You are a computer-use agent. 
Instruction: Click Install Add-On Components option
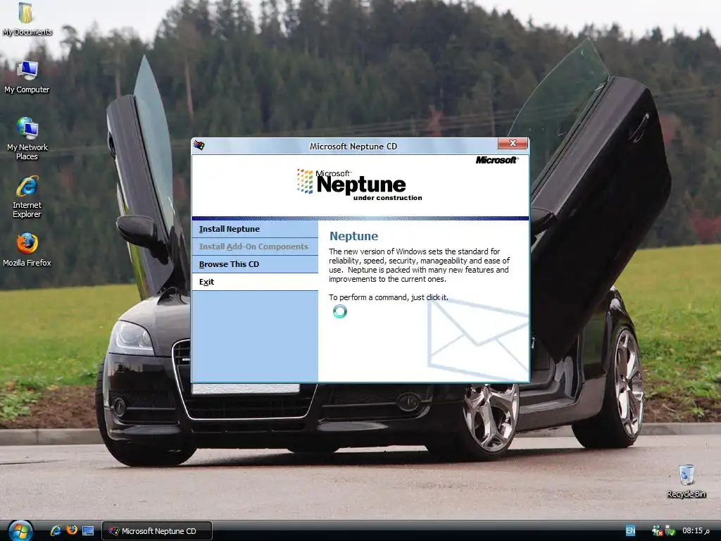[x=255, y=247]
